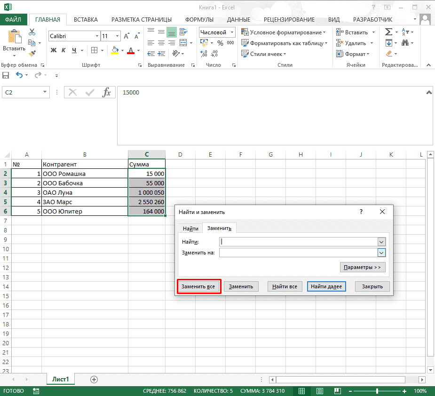Screen dimensions: 435x396
Task: Toggle Bold formatting (Ж)
Action: (53, 51)
